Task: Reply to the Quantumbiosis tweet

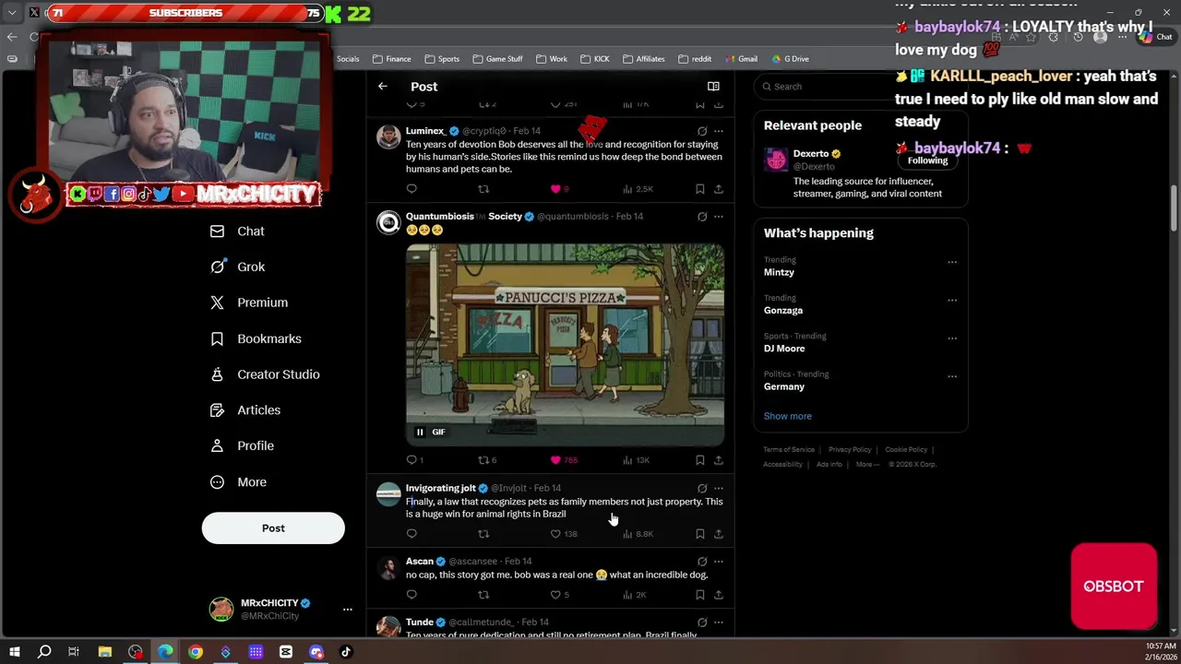Action: [412, 460]
